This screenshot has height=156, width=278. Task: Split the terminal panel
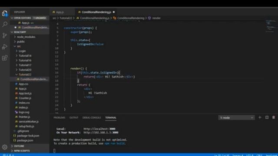click(x=267, y=117)
